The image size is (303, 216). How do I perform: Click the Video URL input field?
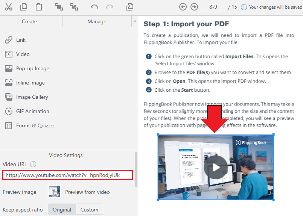pos(67,175)
